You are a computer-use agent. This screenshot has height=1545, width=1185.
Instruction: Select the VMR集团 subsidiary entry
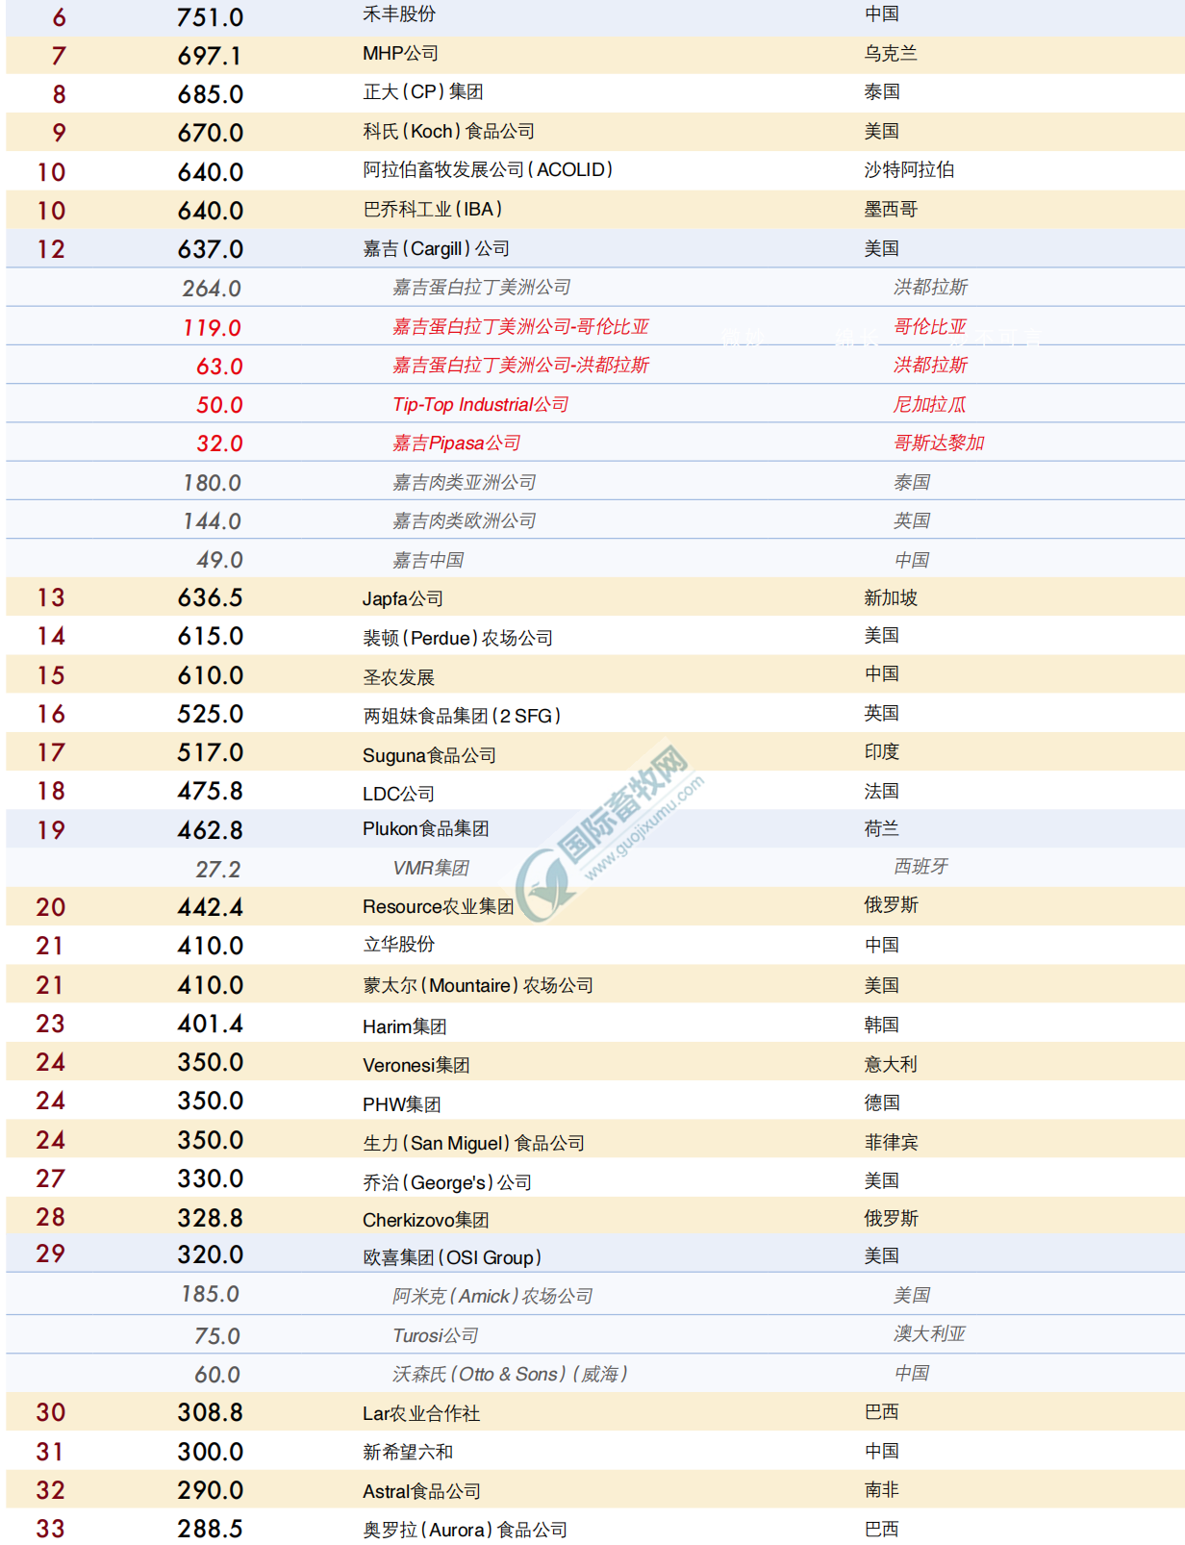[430, 869]
